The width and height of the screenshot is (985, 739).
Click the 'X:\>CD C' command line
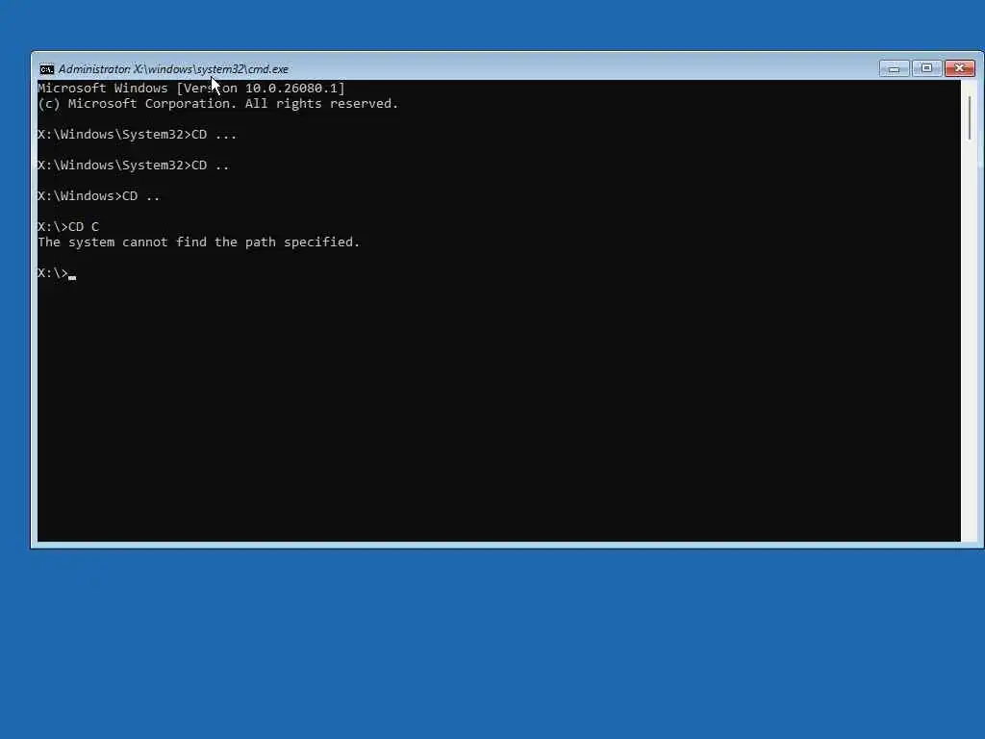[x=68, y=227]
